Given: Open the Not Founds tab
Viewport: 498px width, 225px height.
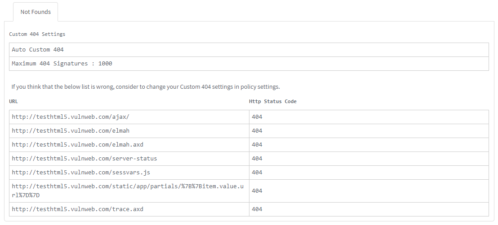Looking at the screenshot, I should (36, 12).
